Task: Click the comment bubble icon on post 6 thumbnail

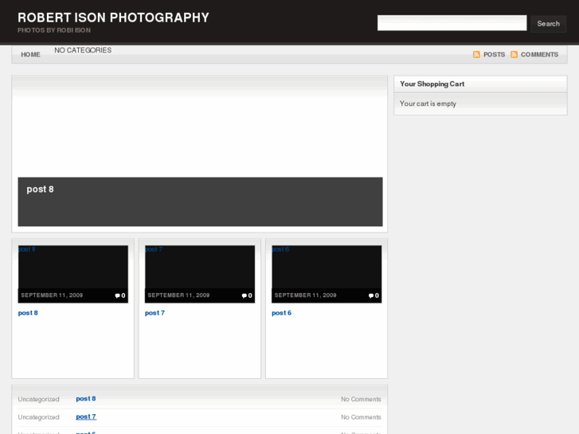Action: [x=371, y=295]
